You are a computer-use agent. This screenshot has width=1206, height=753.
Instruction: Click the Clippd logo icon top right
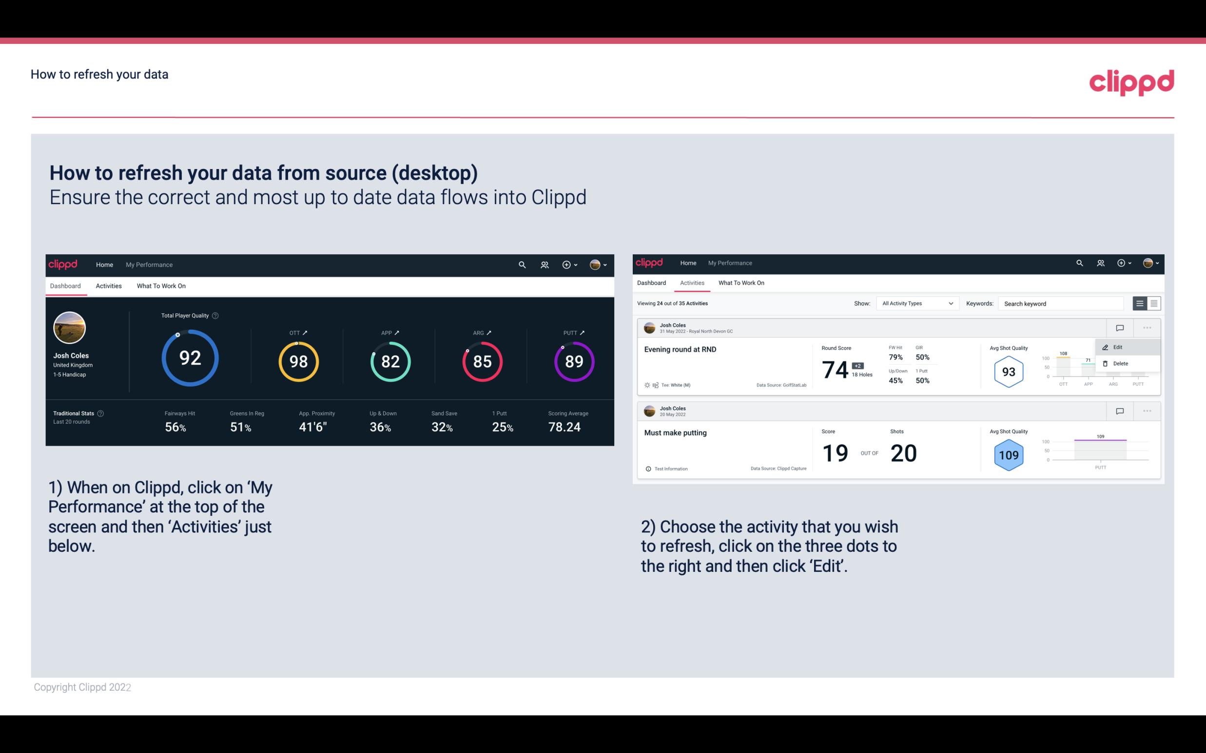pyautogui.click(x=1131, y=82)
